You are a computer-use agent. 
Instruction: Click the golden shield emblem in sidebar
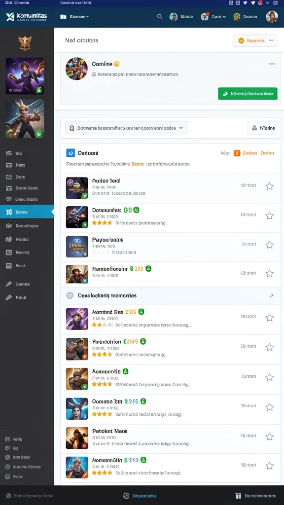(25, 42)
